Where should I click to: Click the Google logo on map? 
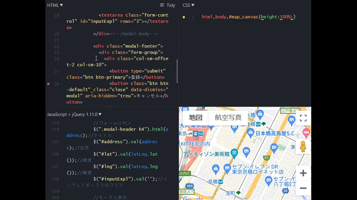point(193,198)
